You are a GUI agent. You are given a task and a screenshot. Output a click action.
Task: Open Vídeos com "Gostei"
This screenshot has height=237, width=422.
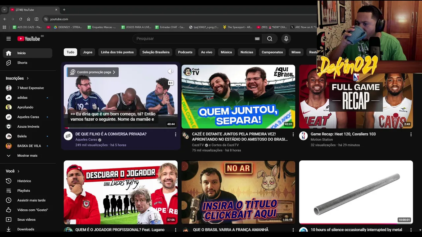[x=27, y=210]
